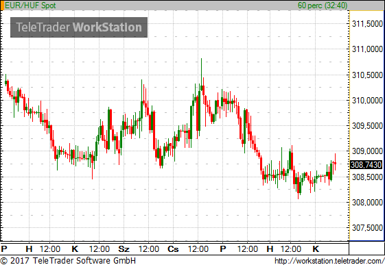Viewport: 385px width, 267px height.
Task: Select the current price tag 308,7430
Action: coord(366,165)
